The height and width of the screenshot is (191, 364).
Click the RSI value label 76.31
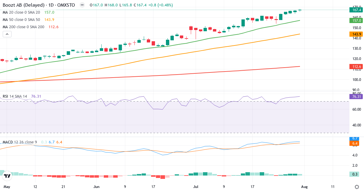[356, 97]
